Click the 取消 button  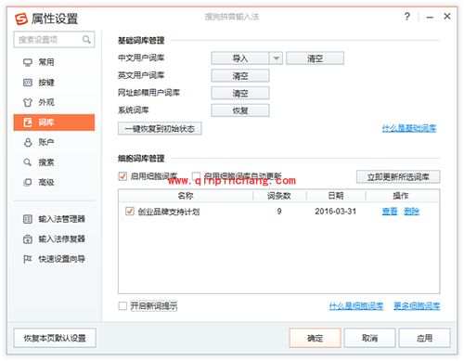pos(370,338)
